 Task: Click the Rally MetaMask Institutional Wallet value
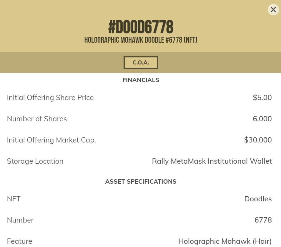[x=212, y=161]
